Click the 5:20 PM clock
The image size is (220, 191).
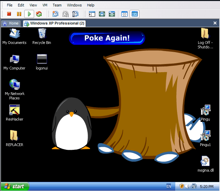[x=207, y=187]
